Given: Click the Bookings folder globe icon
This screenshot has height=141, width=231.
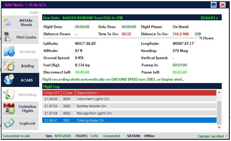Looking at the screenshot, I should (9, 51).
